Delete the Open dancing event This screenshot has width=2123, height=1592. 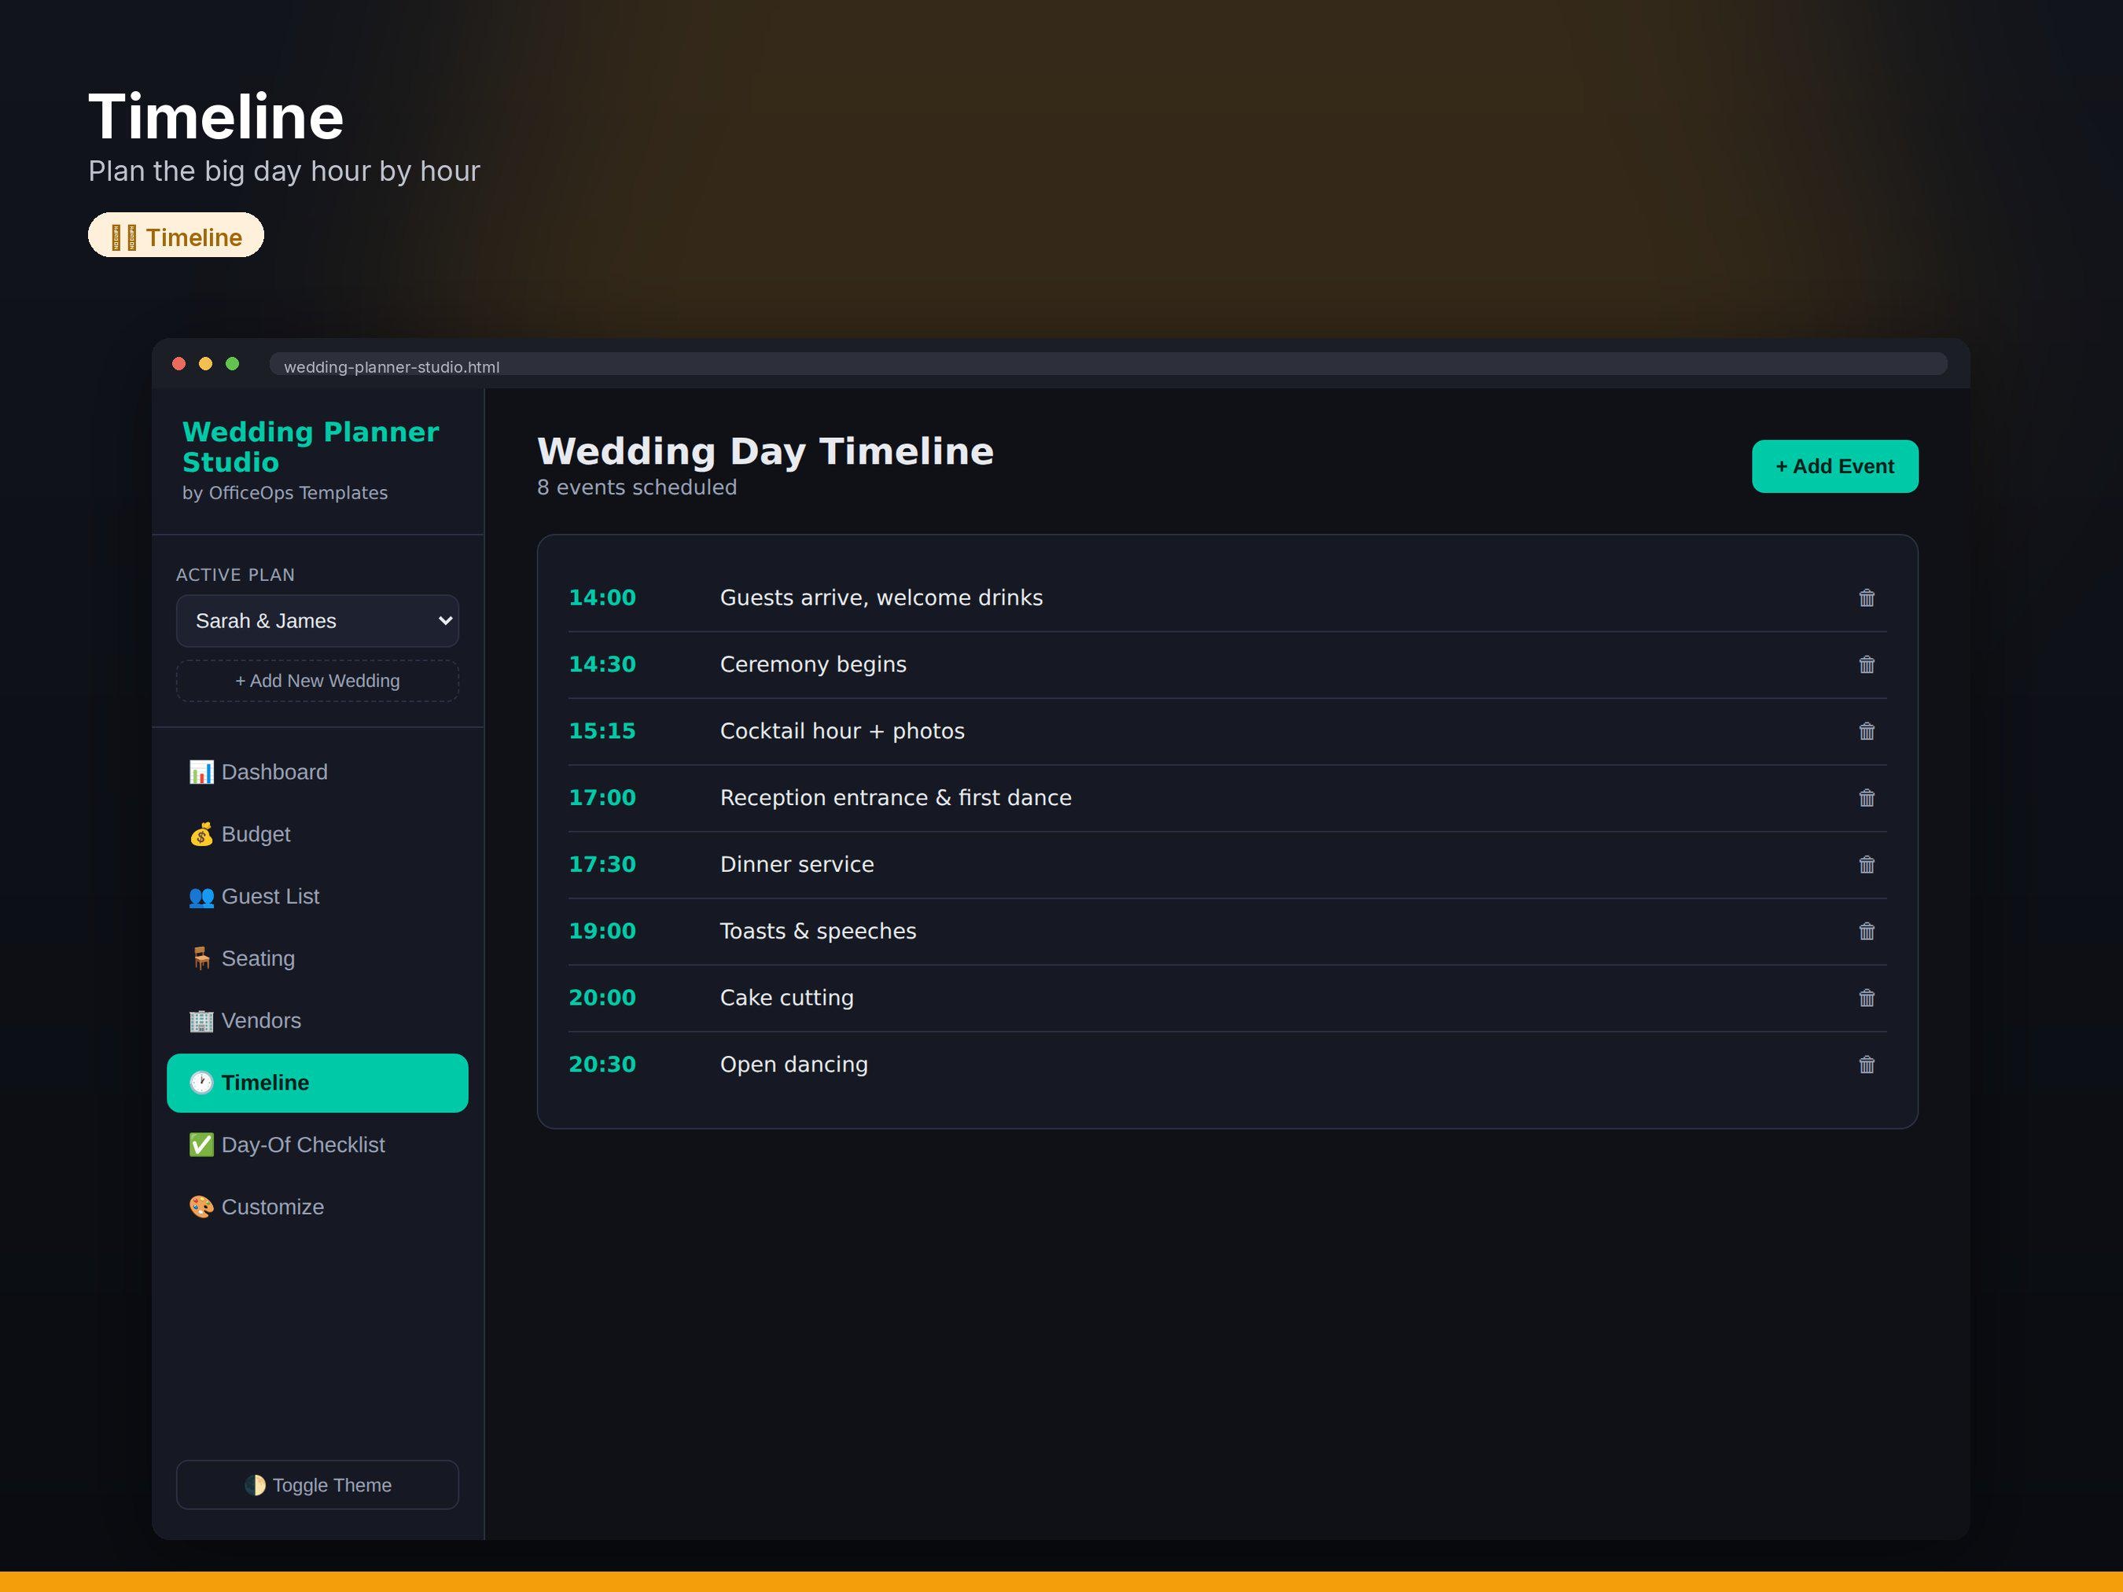coord(1866,1064)
